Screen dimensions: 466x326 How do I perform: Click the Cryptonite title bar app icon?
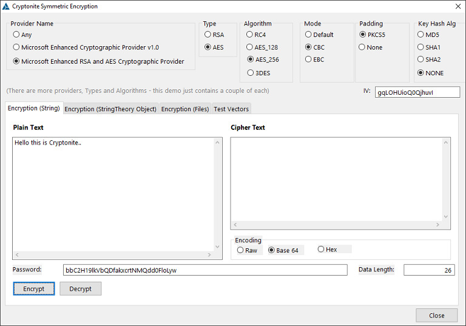tap(6, 6)
